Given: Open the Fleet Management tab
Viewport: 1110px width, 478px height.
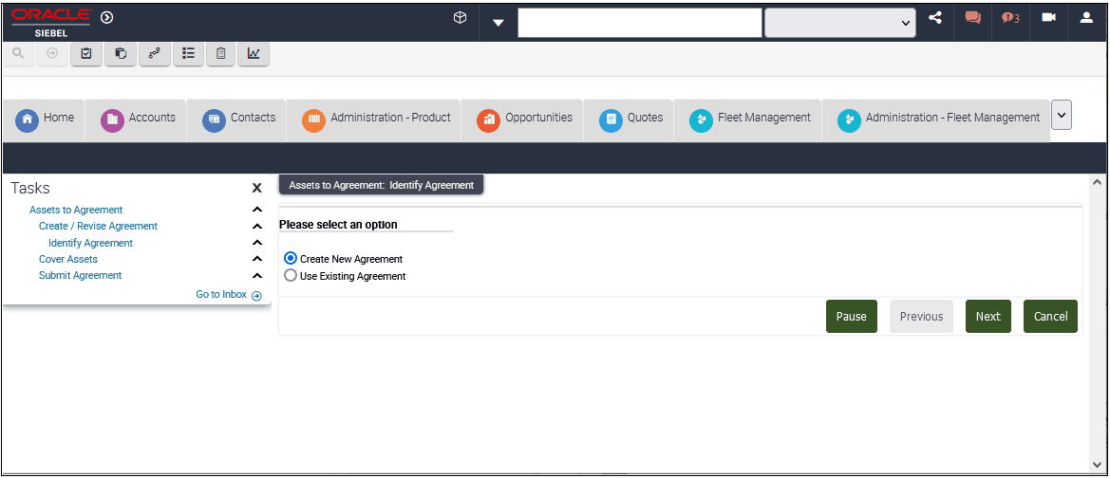Looking at the screenshot, I should click(x=747, y=120).
